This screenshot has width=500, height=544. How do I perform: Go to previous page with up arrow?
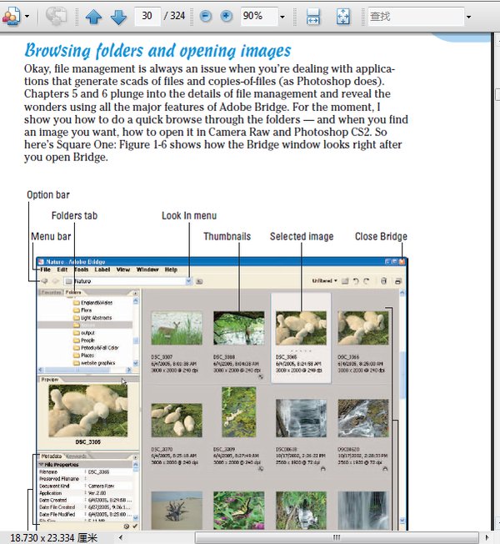tap(93, 17)
